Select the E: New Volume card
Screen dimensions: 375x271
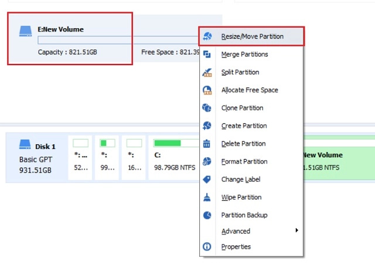(70, 39)
